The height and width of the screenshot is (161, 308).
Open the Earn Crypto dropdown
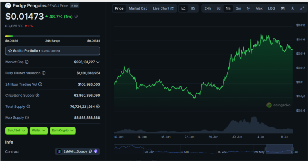pos(62,131)
